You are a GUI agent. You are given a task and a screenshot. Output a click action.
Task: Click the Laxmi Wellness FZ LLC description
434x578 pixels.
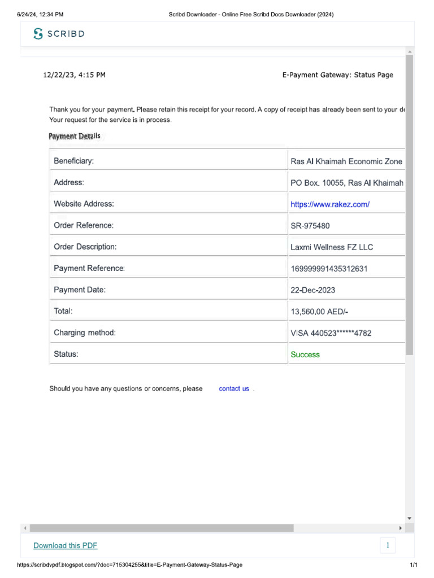coord(332,247)
